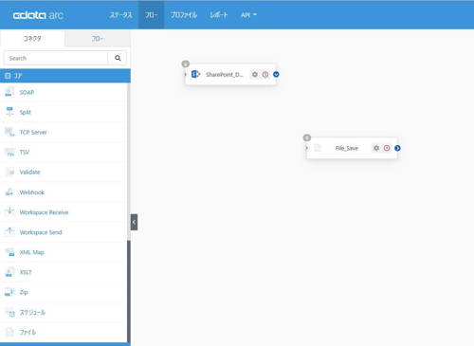Open the ステータス menu item
Screen dimensions: 474x346
click(120, 15)
